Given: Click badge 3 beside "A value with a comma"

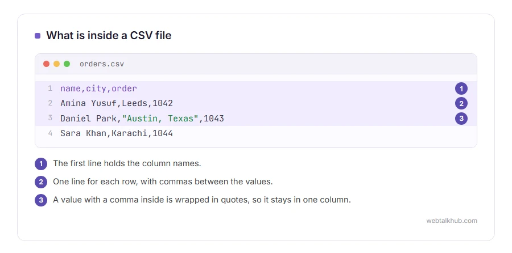Looking at the screenshot, I should (41, 200).
